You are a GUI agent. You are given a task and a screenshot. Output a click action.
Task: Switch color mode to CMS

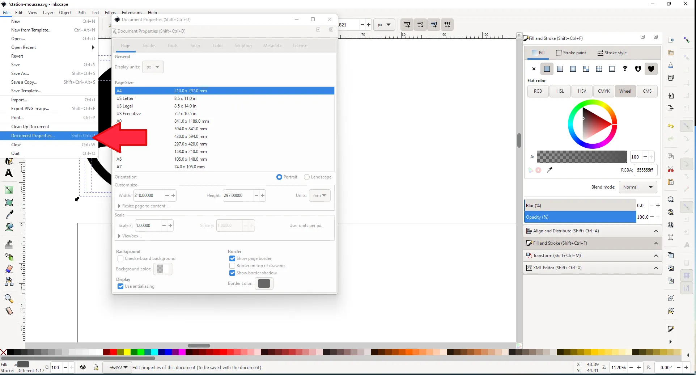[647, 91]
